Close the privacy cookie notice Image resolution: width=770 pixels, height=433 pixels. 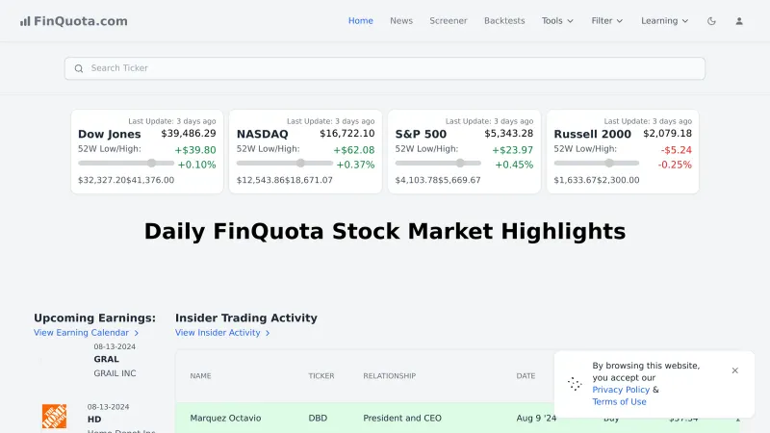(x=734, y=370)
